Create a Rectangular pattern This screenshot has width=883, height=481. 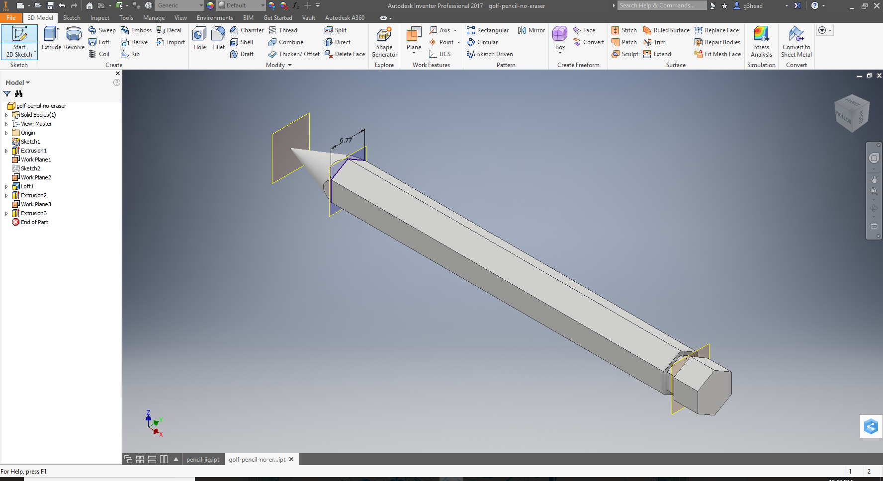(488, 30)
